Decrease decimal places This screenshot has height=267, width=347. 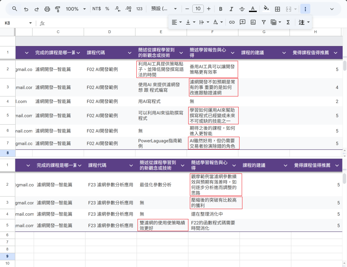tap(118, 9)
